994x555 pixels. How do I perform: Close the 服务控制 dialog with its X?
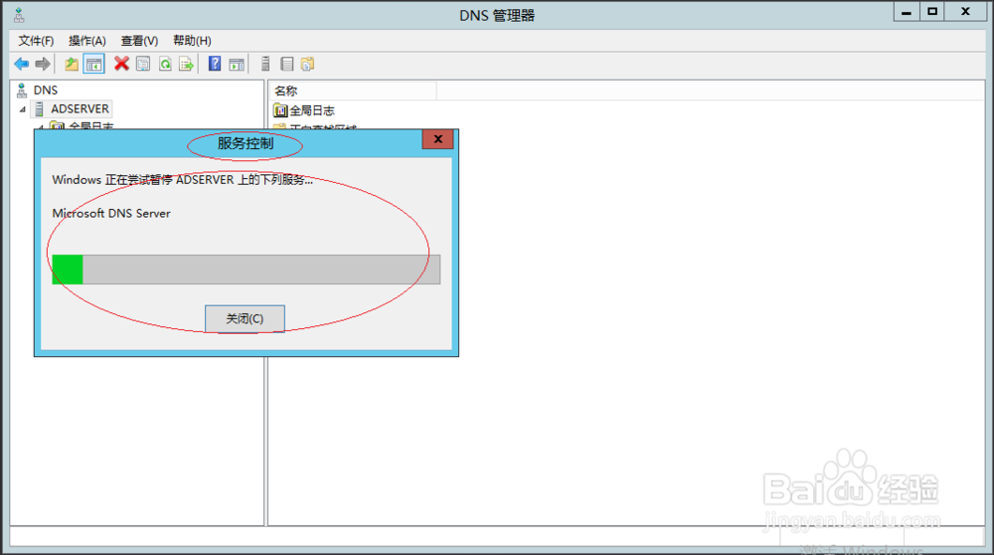(x=438, y=139)
